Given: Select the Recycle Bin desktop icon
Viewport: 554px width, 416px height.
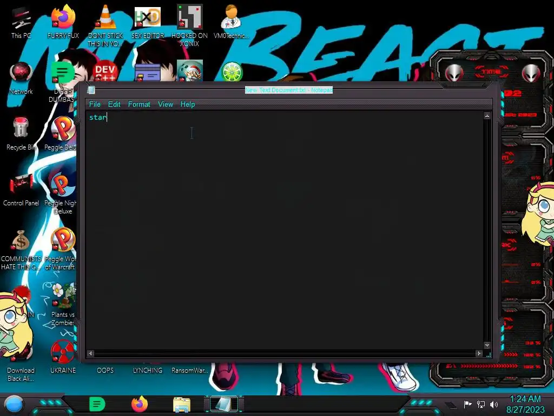Looking at the screenshot, I should [21, 134].
